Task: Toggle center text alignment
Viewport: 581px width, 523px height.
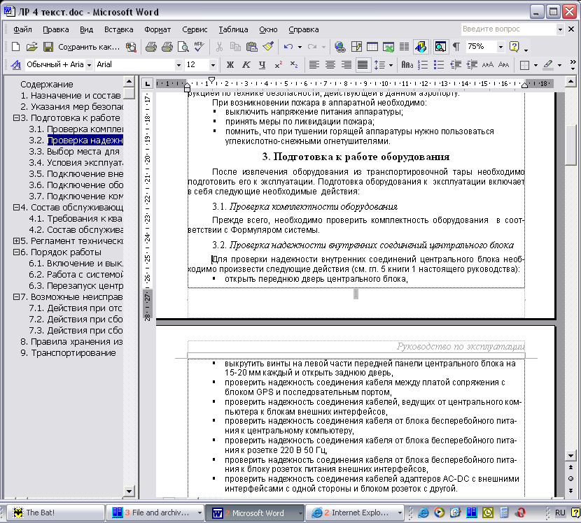Action: [x=330, y=65]
